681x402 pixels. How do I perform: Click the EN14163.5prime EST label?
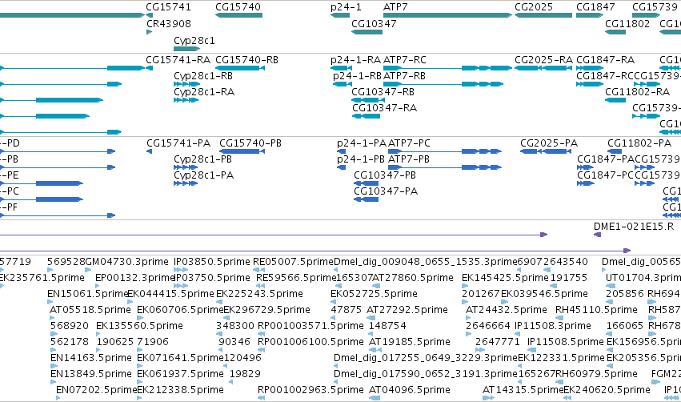(90, 358)
